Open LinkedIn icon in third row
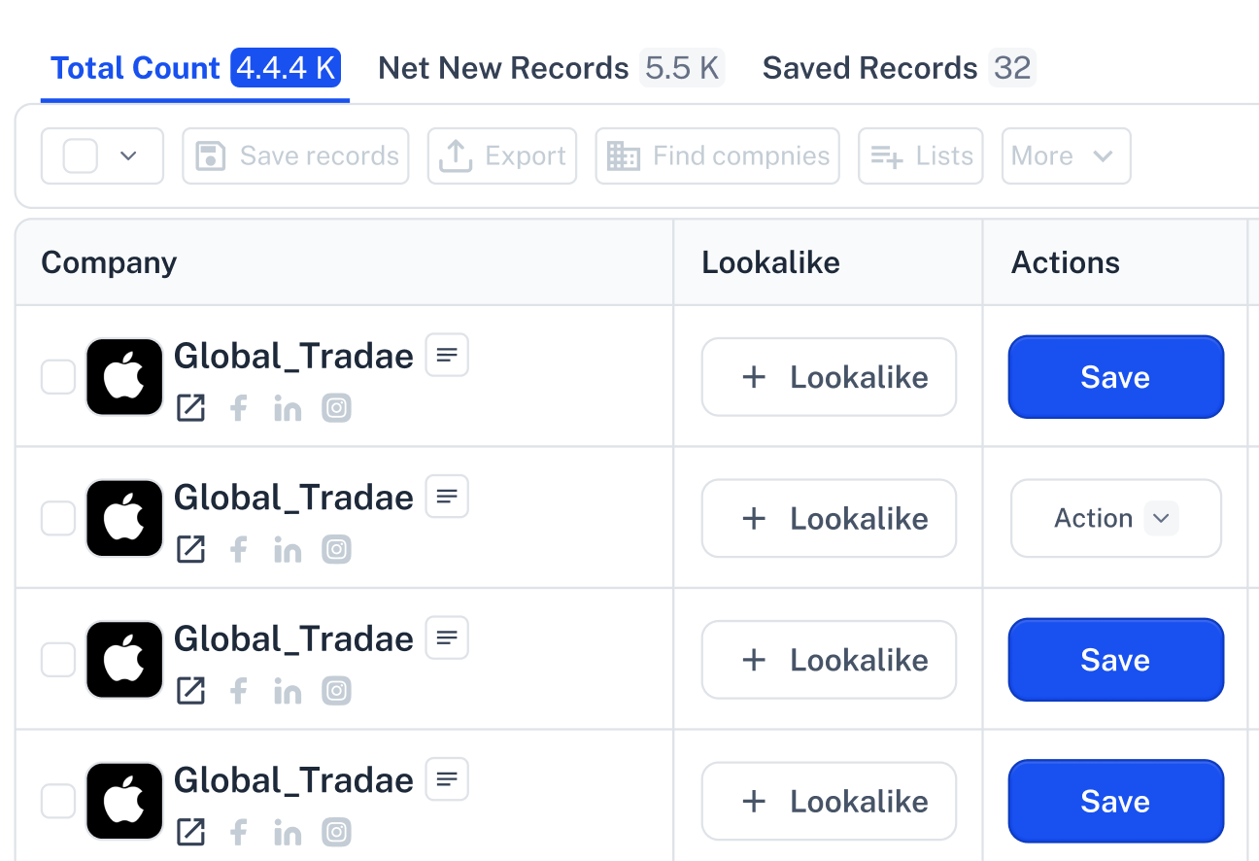1259x861 pixels. click(288, 691)
